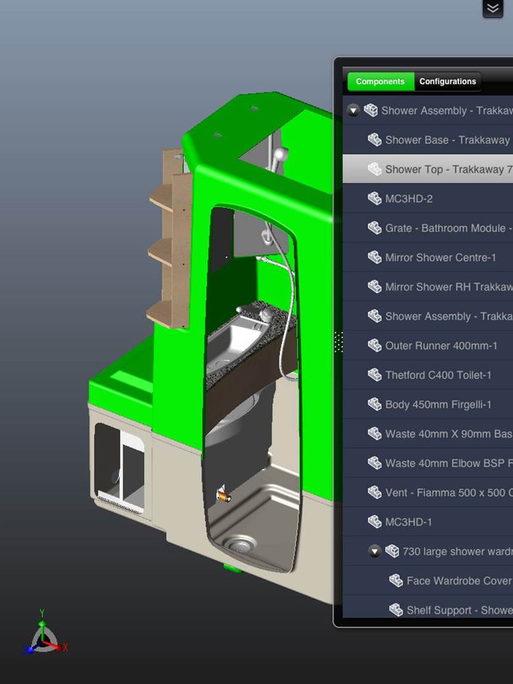The width and height of the screenshot is (513, 684).
Task: Click the Mirror Shower Centre part icon
Action: click(374, 257)
